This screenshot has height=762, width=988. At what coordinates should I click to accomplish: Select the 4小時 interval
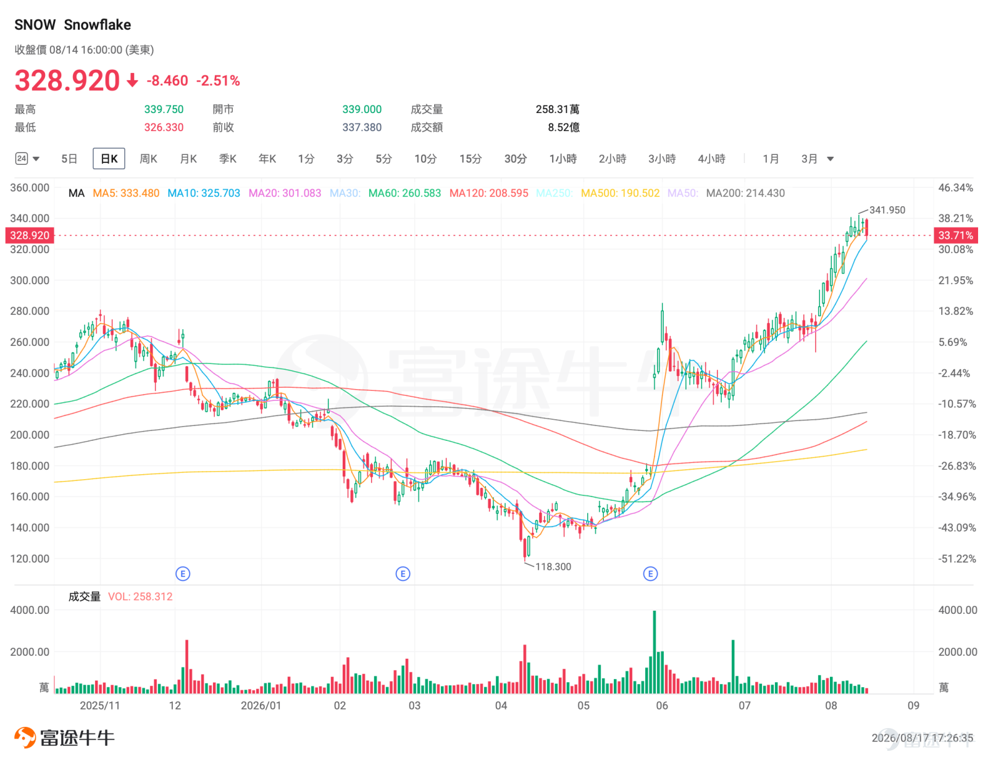[x=711, y=159]
